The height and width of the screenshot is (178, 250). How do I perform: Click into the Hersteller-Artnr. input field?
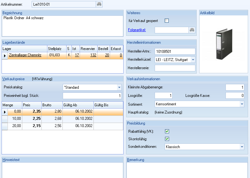(x=175, y=51)
